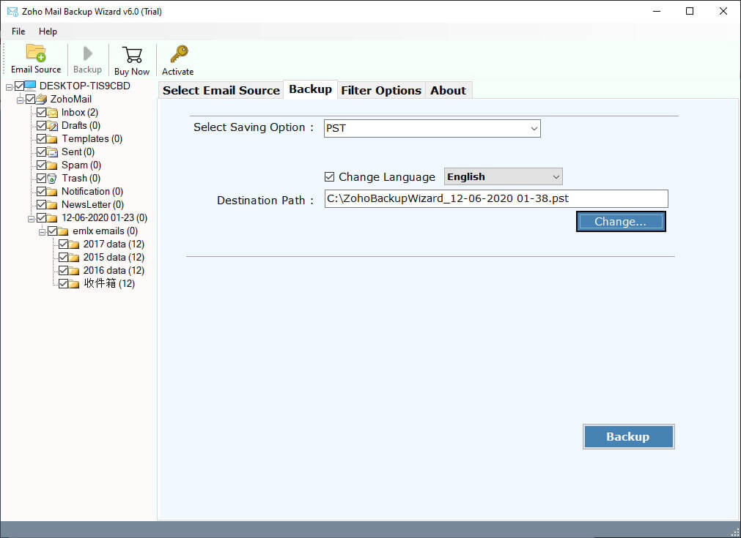Screen dimensions: 741x538
Task: Uncheck the DESKTOP-TIS9CBD checkbox
Action: pyautogui.click(x=19, y=86)
